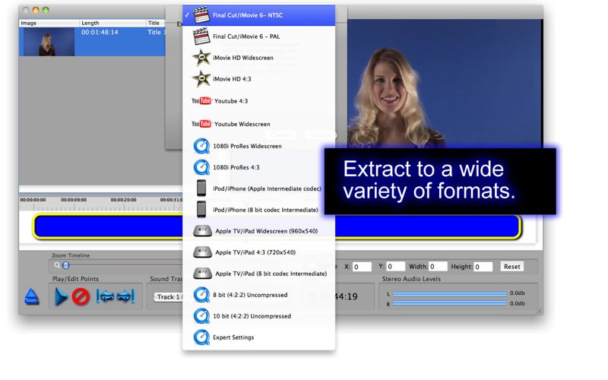Click the Reset button
Screen dimensions: 608x380
511,267
